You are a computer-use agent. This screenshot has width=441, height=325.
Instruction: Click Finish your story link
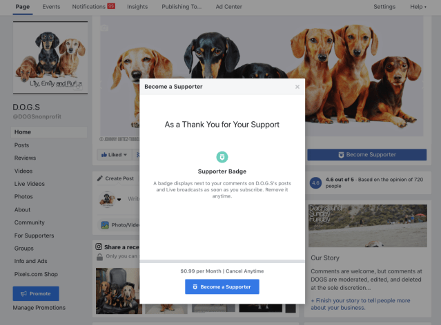360,304
